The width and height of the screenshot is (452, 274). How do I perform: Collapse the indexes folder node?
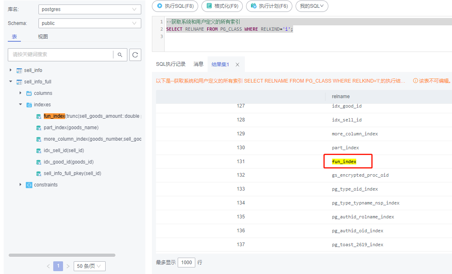20,104
